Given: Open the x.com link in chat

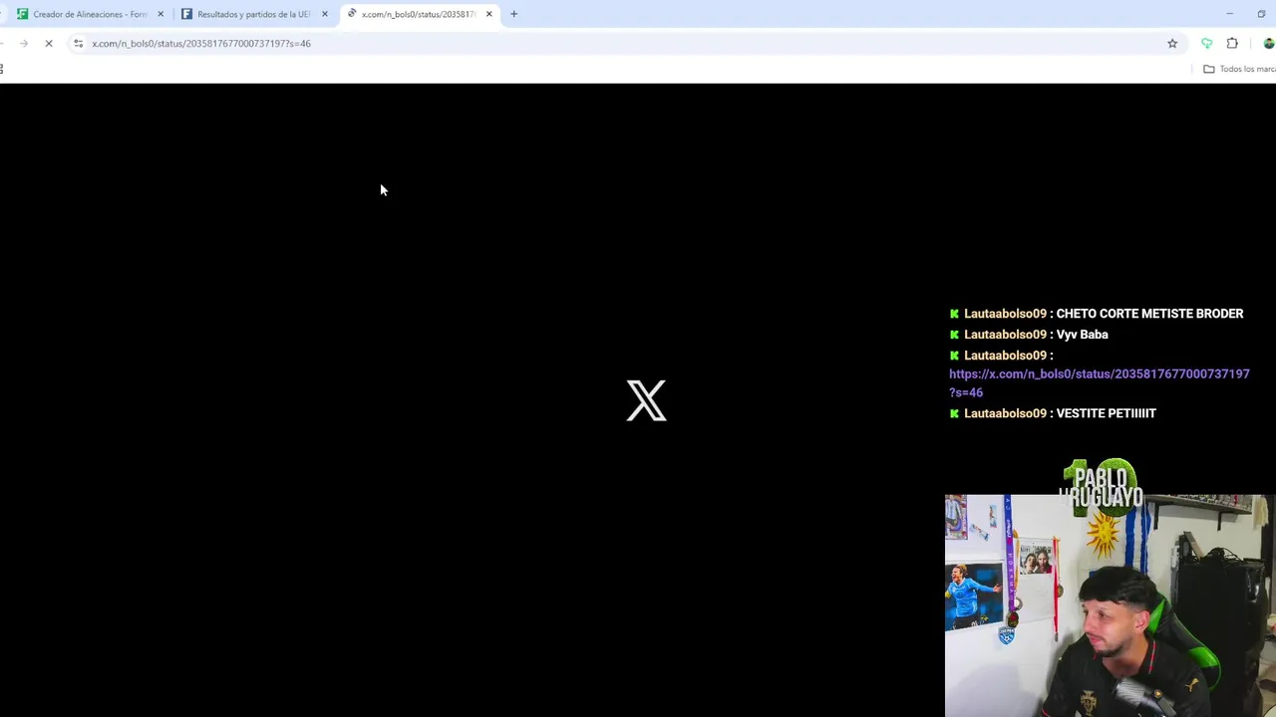Looking at the screenshot, I should (1099, 382).
